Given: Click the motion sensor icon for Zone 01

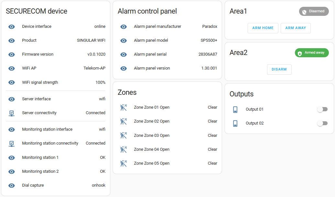Looking at the screenshot, I should click(124, 107).
